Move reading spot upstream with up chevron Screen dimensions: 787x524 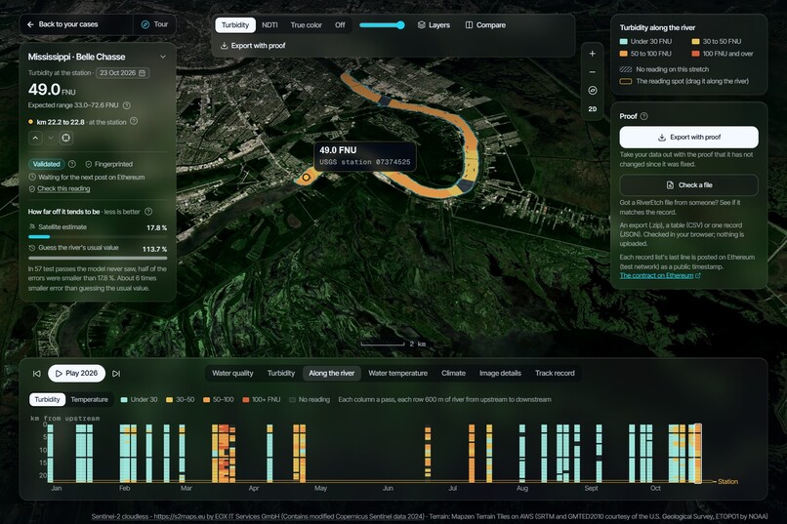[x=35, y=138]
